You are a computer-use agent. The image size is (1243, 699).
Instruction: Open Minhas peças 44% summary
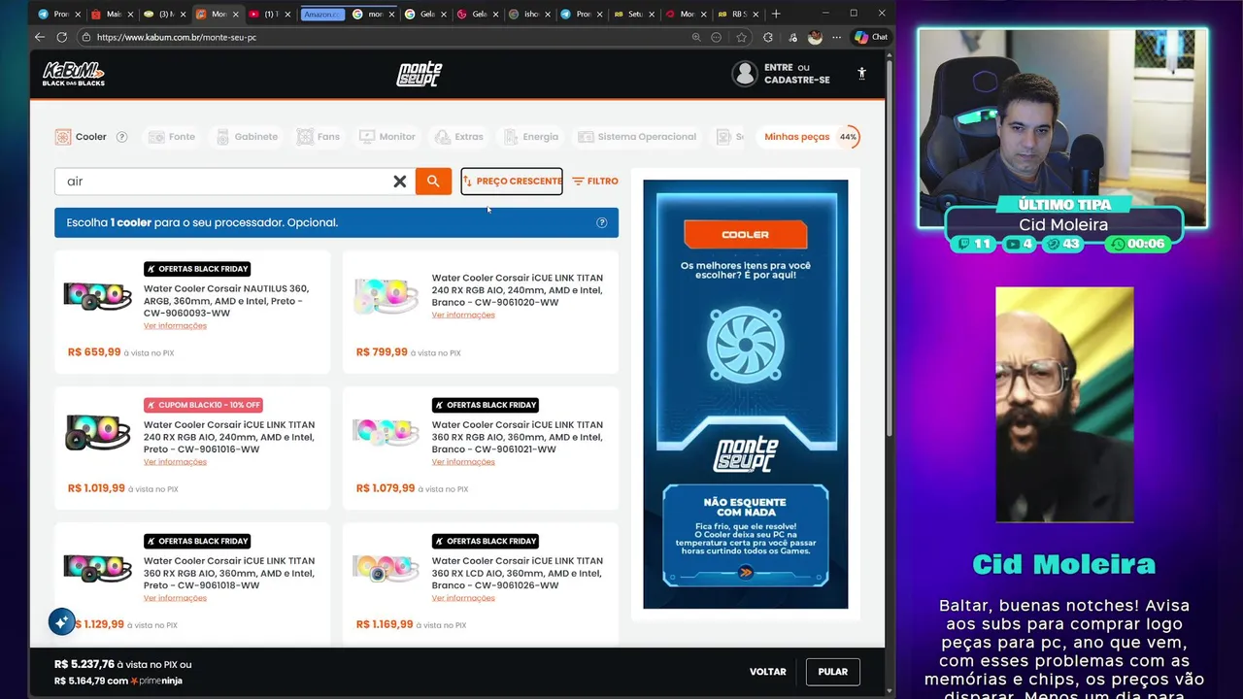click(x=811, y=137)
